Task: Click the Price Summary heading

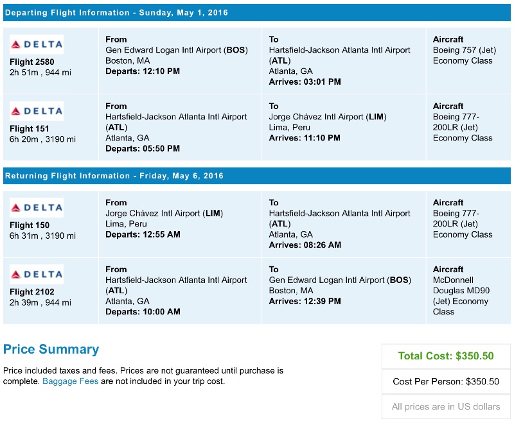Action: (x=51, y=350)
